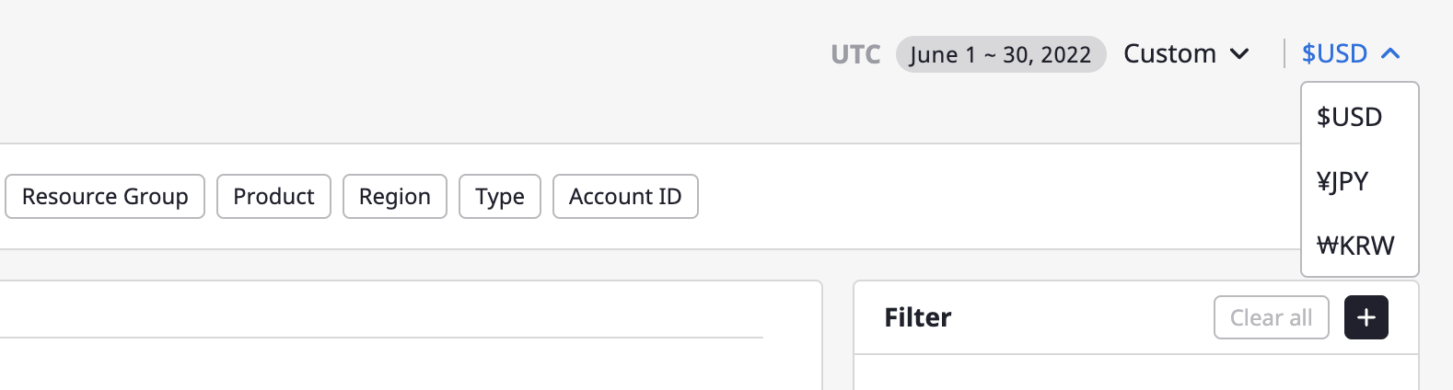Click the blue $USD currency selector

(1350, 54)
